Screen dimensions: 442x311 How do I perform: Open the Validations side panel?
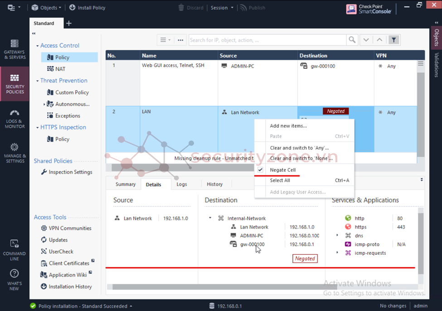pyautogui.click(x=437, y=65)
